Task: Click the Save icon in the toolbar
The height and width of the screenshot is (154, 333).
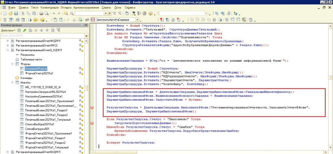Action: point(16,13)
